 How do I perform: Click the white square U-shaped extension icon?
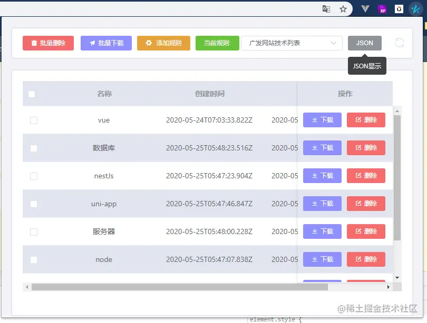click(x=399, y=9)
